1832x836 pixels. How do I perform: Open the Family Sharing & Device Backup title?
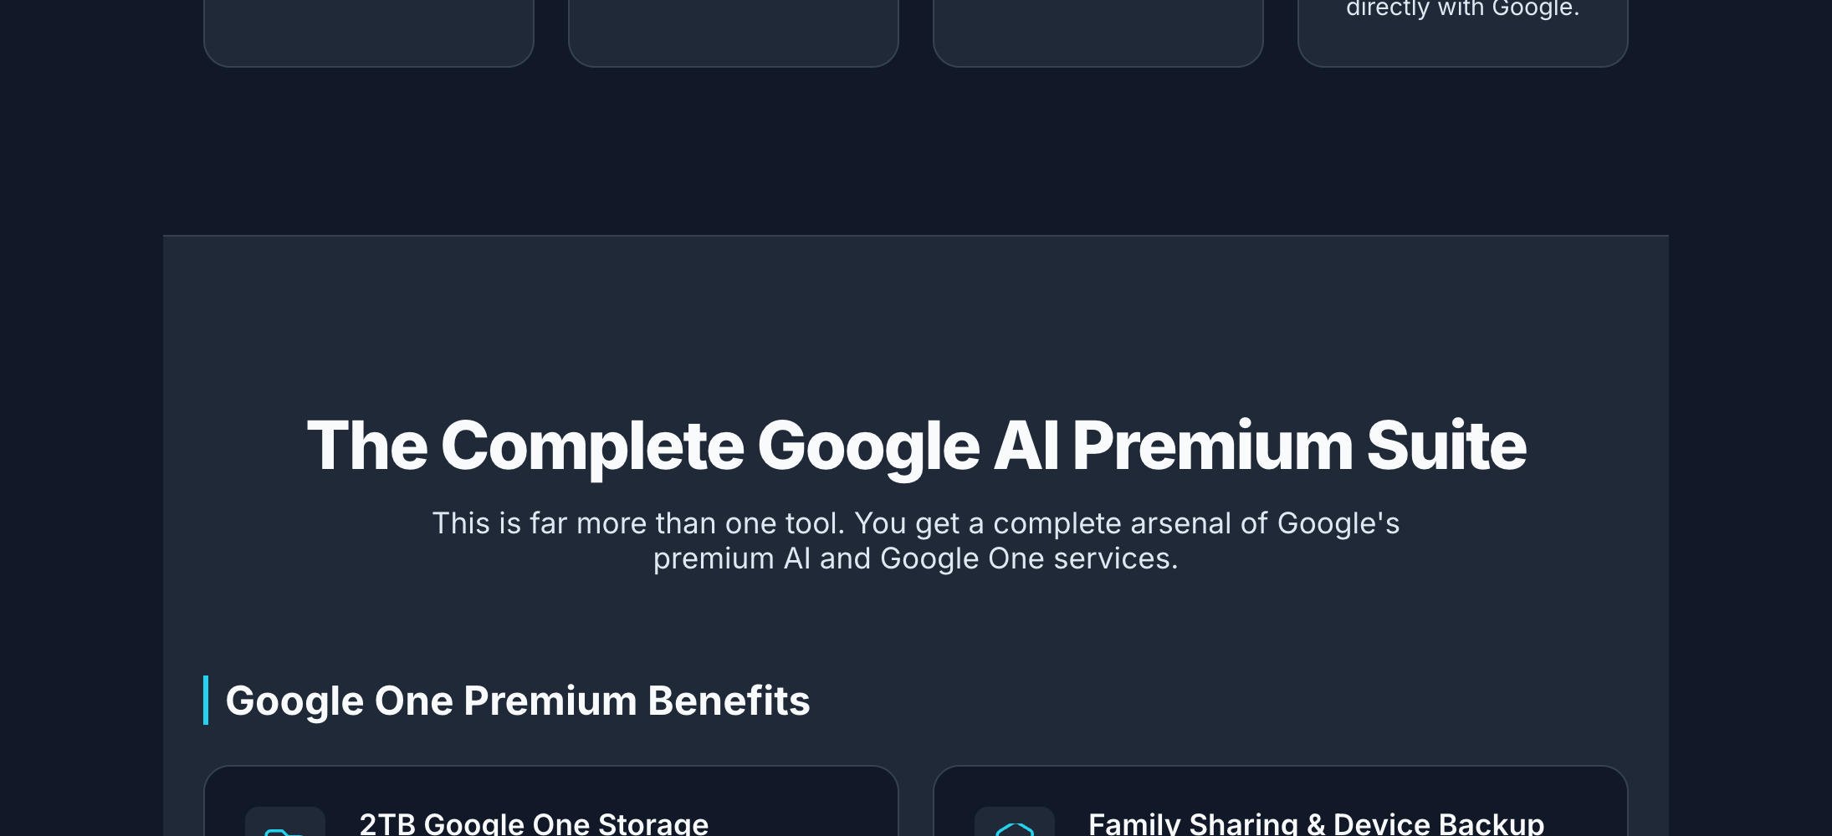[x=1316, y=823]
